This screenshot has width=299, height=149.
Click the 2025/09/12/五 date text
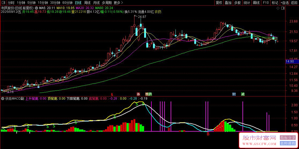click(x=11, y=12)
